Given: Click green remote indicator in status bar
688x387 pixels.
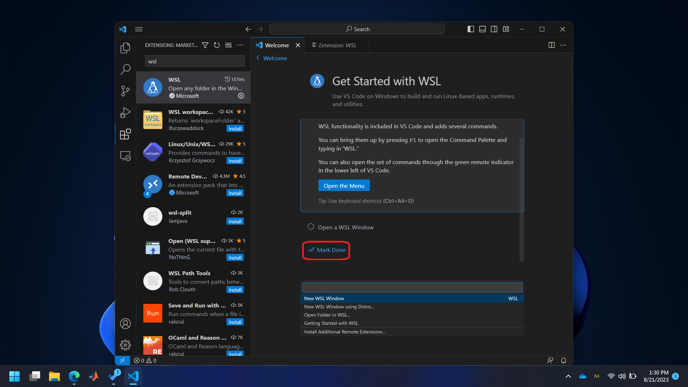Looking at the screenshot, I should click(122, 360).
